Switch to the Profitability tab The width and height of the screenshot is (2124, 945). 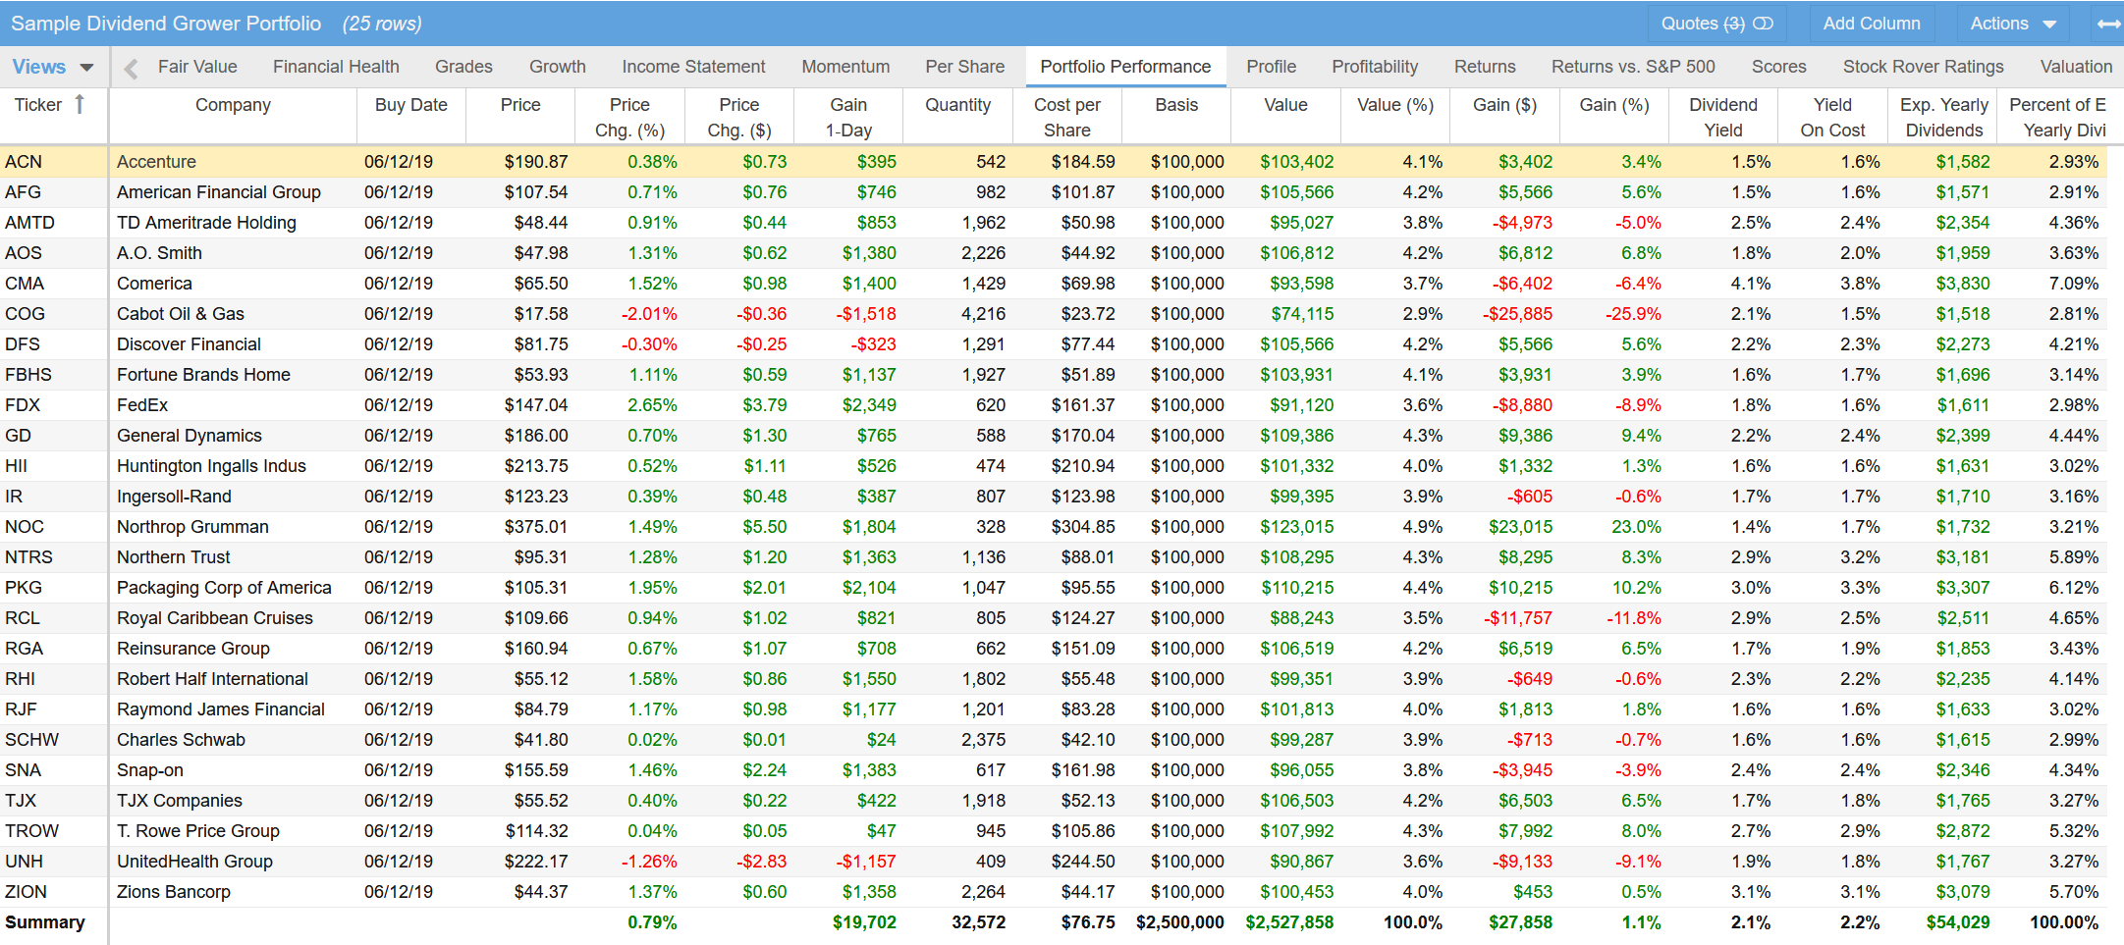[1375, 67]
